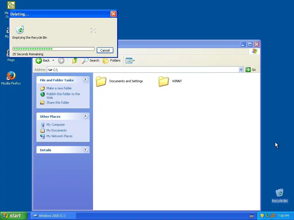The width and height of the screenshot is (294, 220).
Task: Click the globe icon for Publish to Web
Action: point(42,94)
